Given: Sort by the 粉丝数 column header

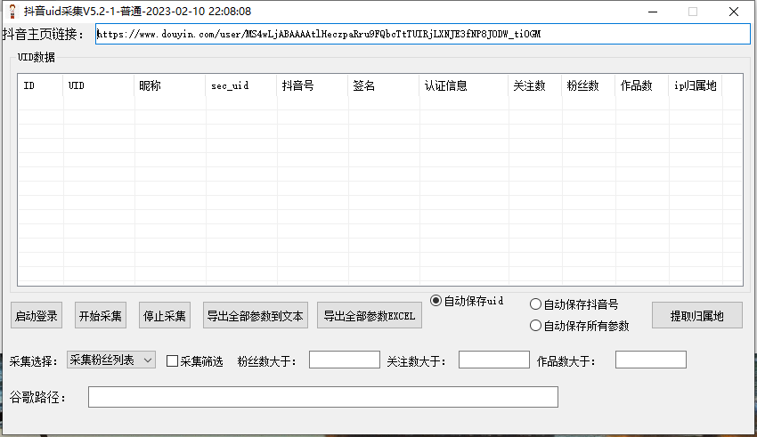Looking at the screenshot, I should 587,86.
